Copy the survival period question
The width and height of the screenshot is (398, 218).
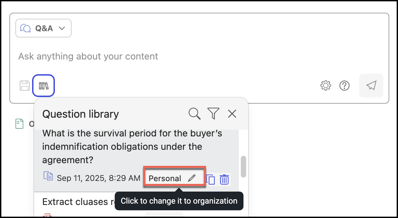point(211,180)
